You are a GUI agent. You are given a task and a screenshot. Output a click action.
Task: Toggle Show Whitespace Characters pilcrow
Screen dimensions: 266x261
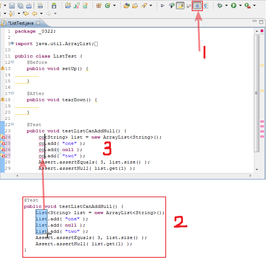(x=205, y=6)
